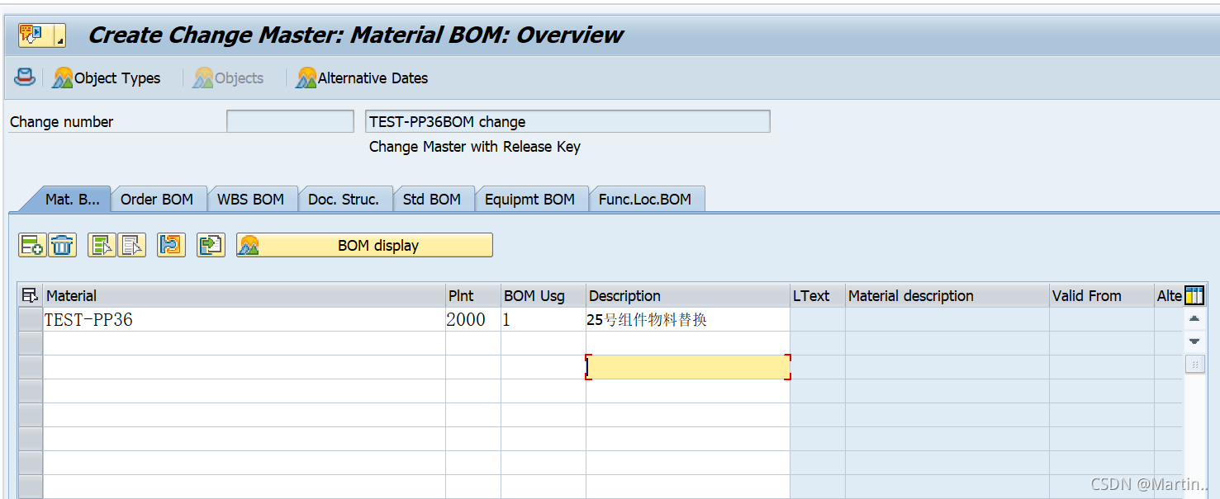
Task: Click the Material column header
Action: tap(244, 295)
